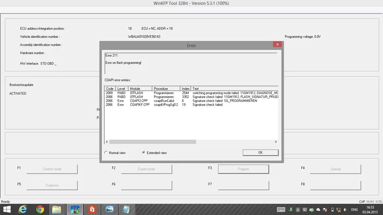Click the Module column header
Viewport: 383px width, 215px height.
tap(140, 88)
